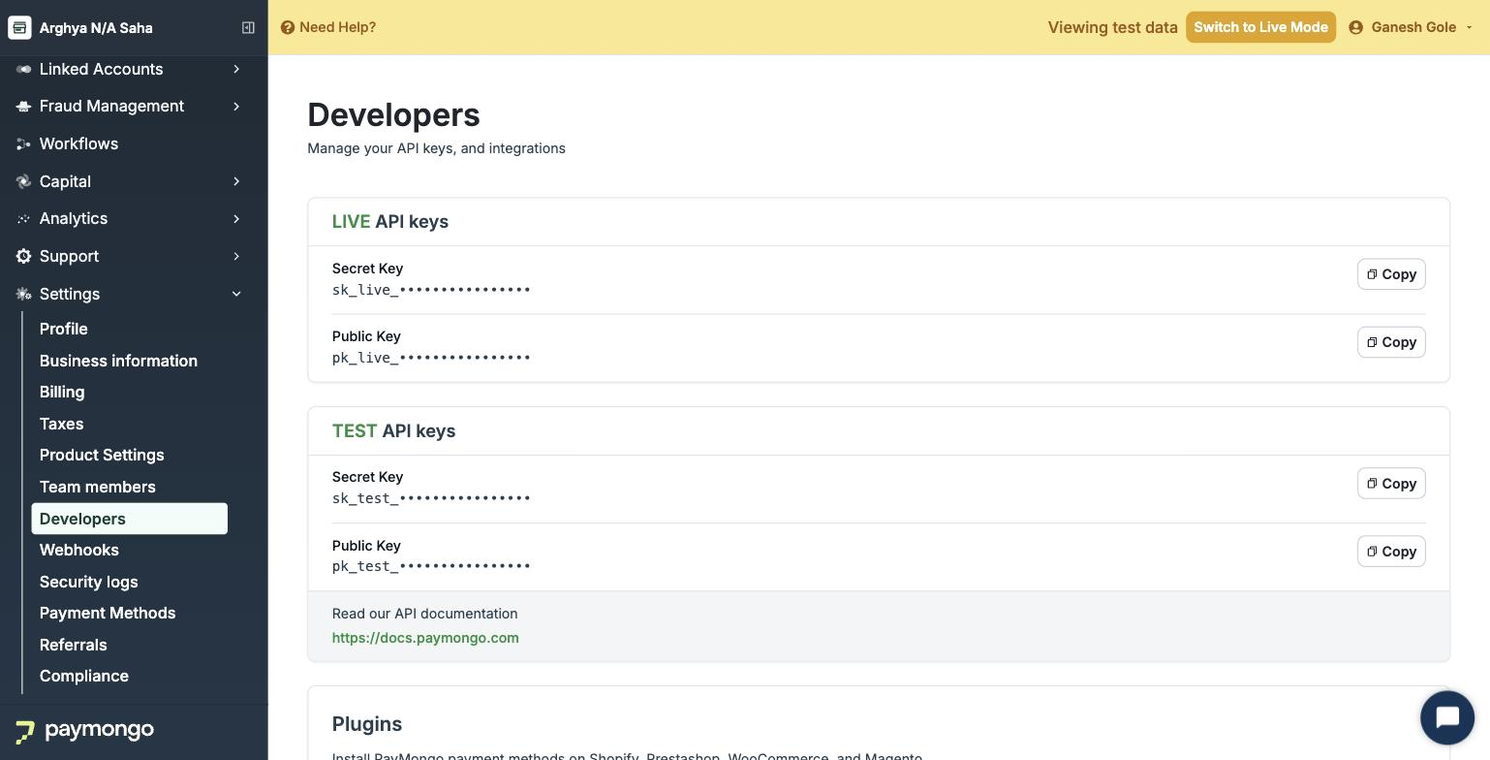Click the TEST API keys heading
The height and width of the screenshot is (760, 1490).
pyautogui.click(x=393, y=431)
